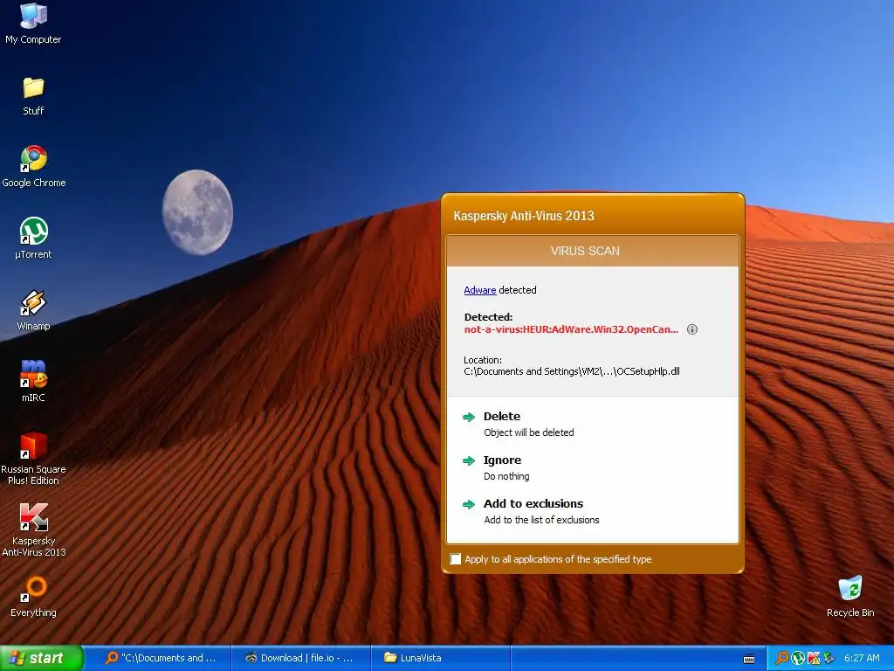Open the Windows start menu
This screenshot has height=671, width=894.
click(42, 658)
